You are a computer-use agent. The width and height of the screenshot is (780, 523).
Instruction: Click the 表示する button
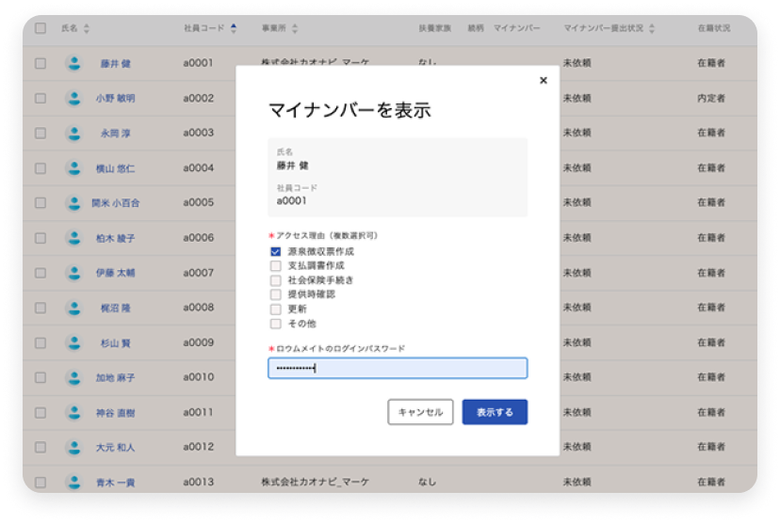point(495,412)
